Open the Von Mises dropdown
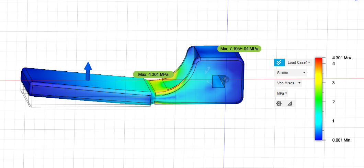Image resolution: width=364 pixels, height=168 pixels. pos(288,83)
